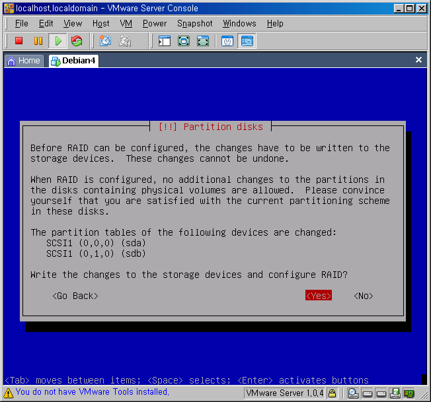This screenshot has width=431, height=402.
Task: Enter full screen mode from the toolbar
Action: pyautogui.click(x=184, y=41)
